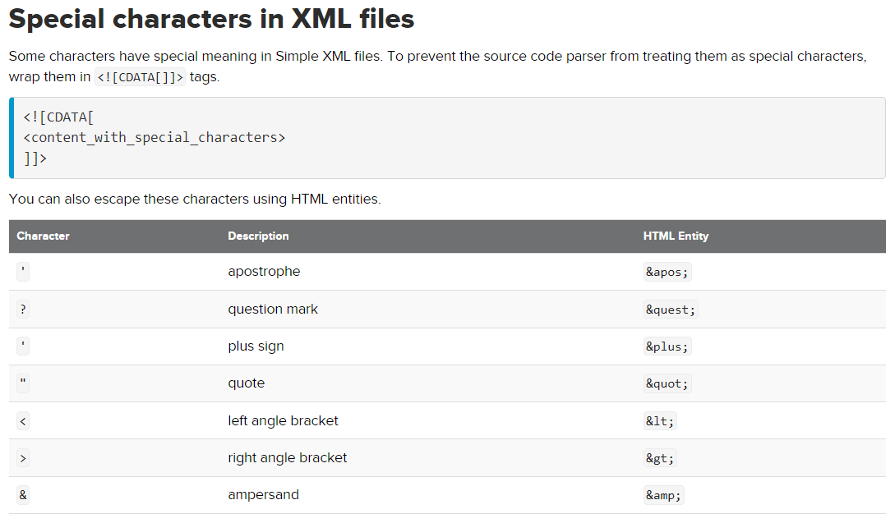The height and width of the screenshot is (523, 895).
Task: Click the 'Special characters in XML files' heading
Action: pyautogui.click(x=211, y=19)
